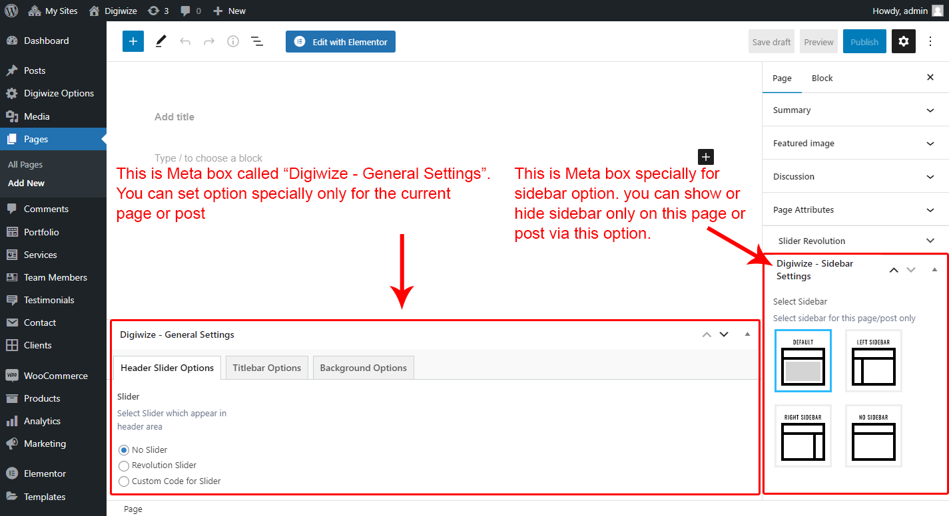Click the Edit with Elementor button
949x516 pixels.
point(341,41)
